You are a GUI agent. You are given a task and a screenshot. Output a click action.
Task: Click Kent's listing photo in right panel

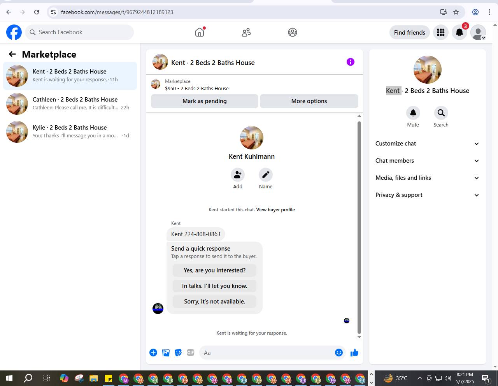point(428,70)
